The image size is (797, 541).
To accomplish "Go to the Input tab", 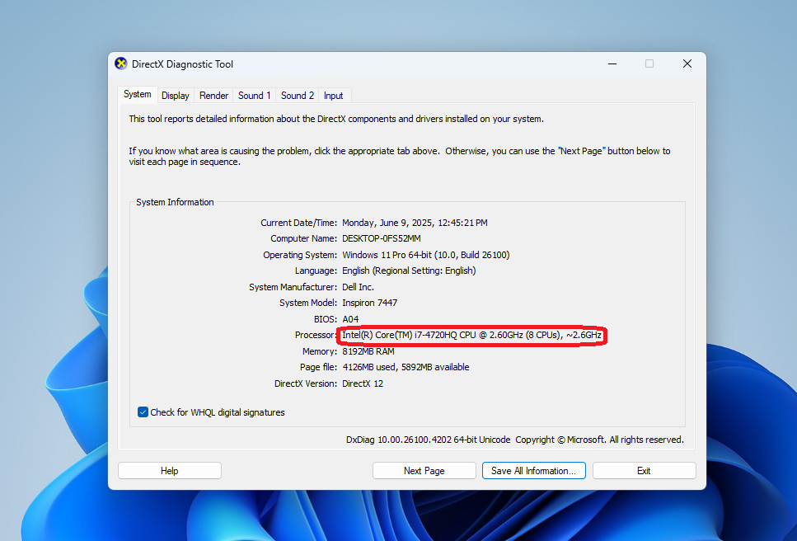I will coord(334,96).
